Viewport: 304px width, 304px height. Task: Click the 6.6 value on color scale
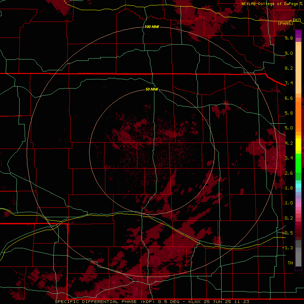point(289,98)
